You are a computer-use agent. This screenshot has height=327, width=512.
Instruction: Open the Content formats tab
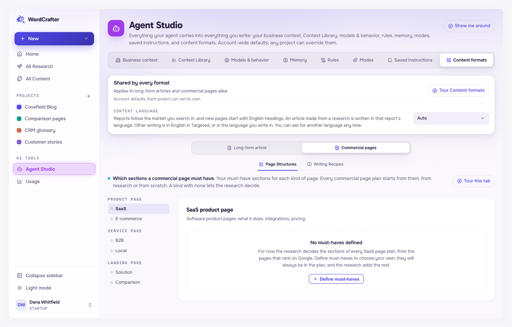[x=467, y=60]
